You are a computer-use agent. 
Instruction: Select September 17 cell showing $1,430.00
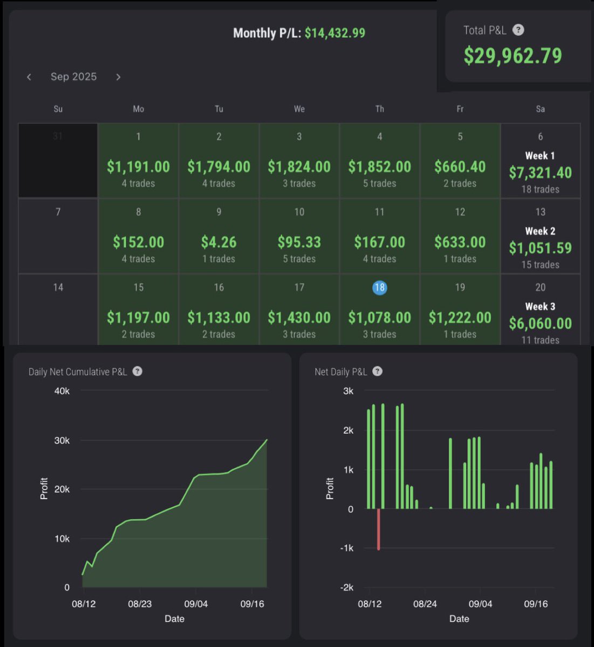pos(299,309)
